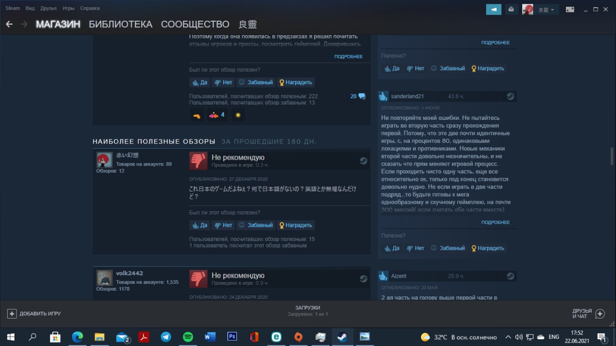Open Telegram from the Windows taskbar

click(x=166, y=337)
